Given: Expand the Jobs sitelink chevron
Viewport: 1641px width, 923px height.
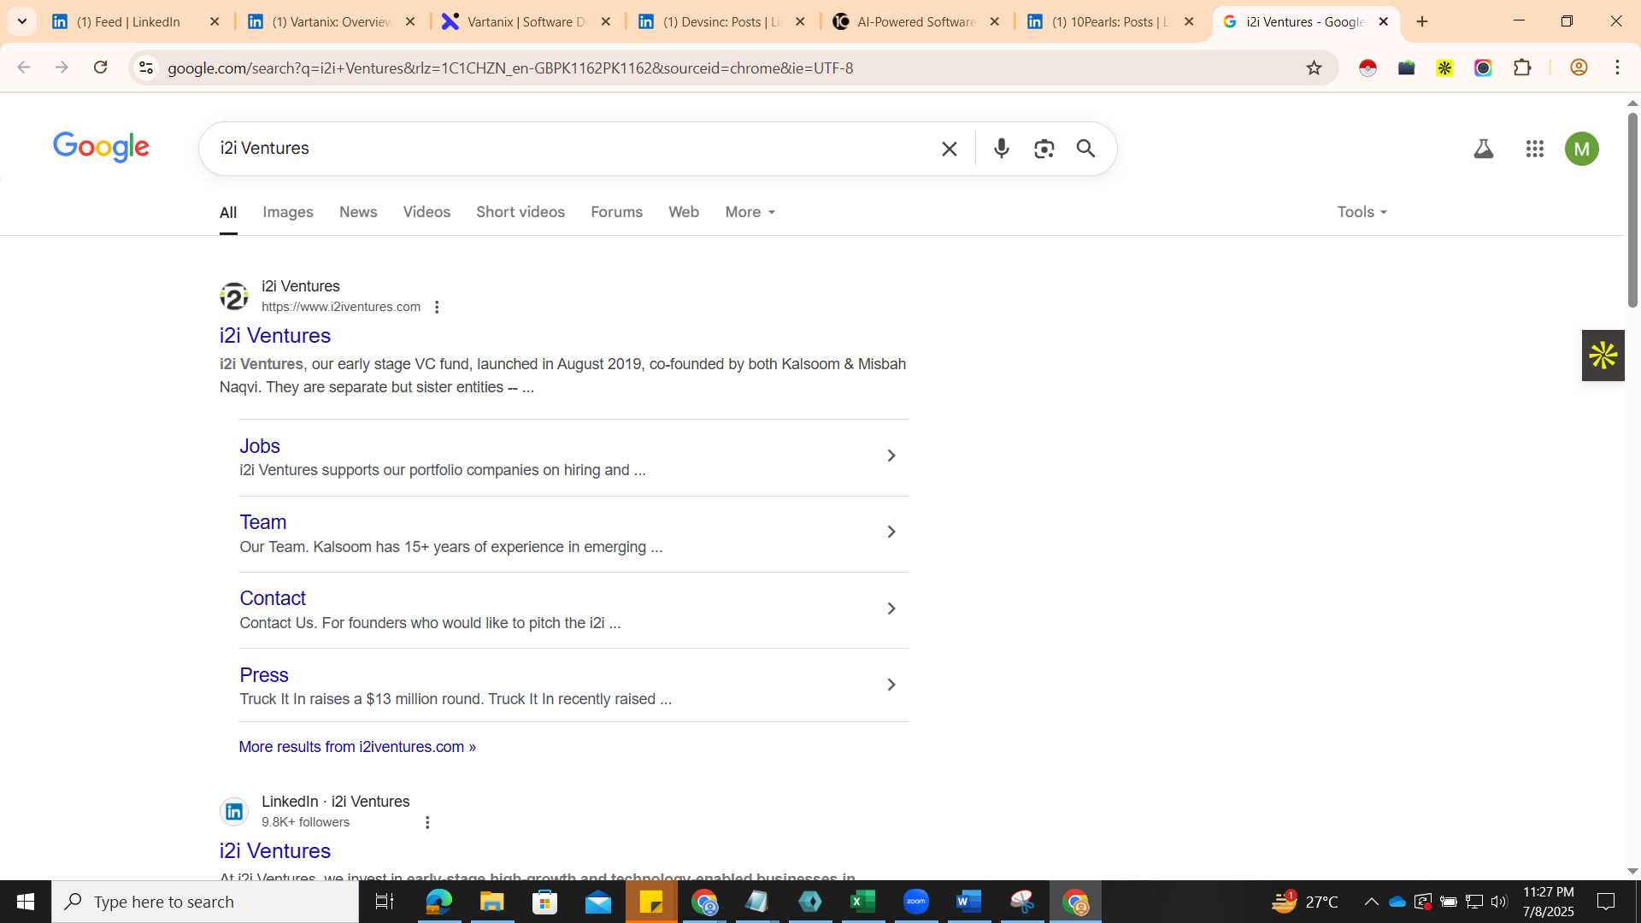Looking at the screenshot, I should (891, 456).
